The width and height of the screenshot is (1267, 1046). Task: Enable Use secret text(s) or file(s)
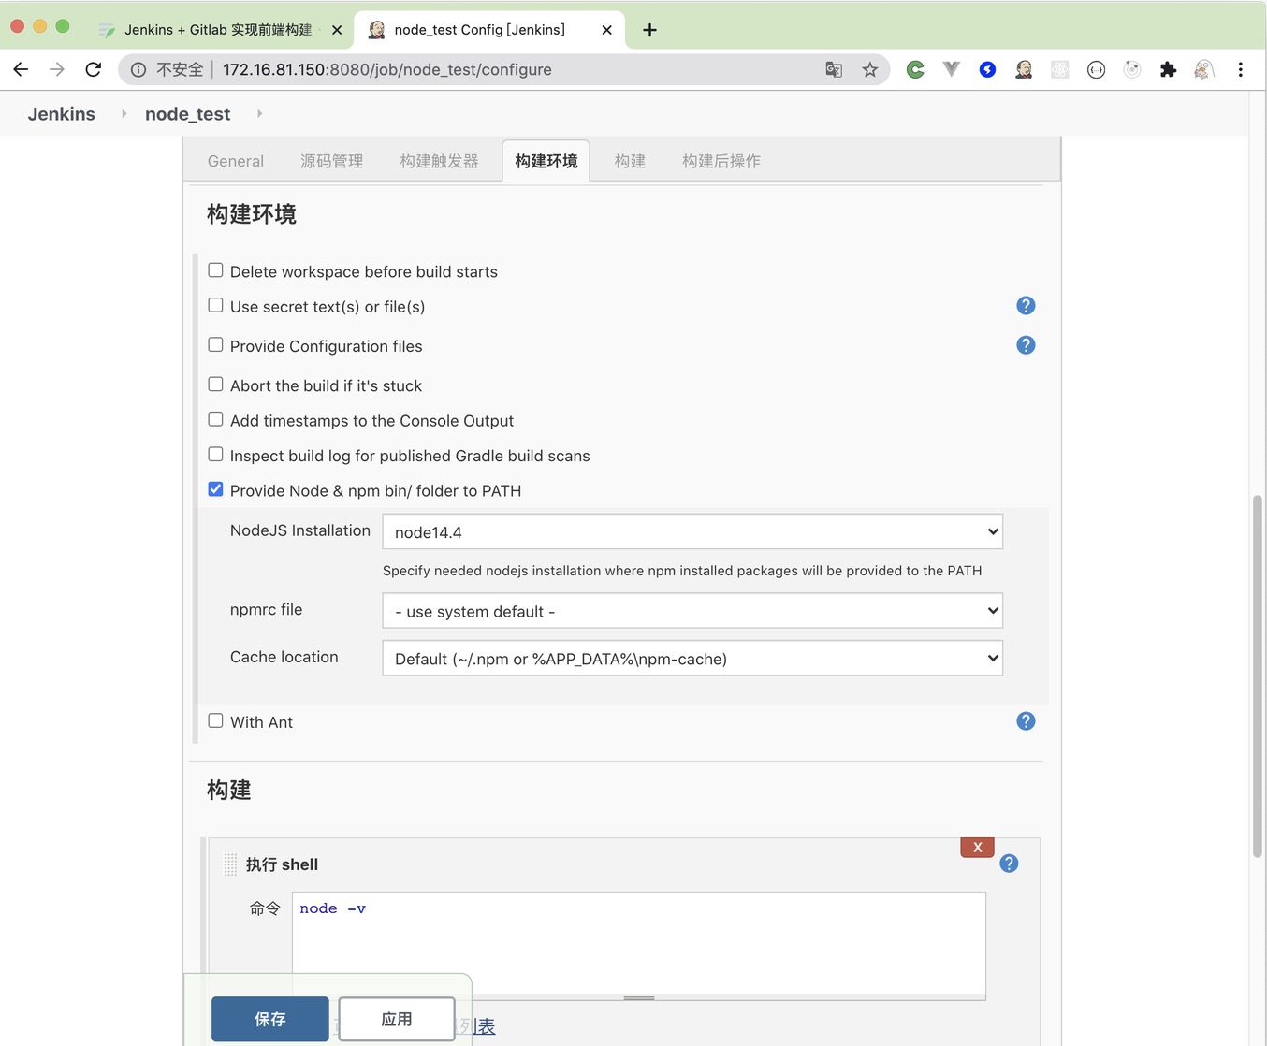215,305
